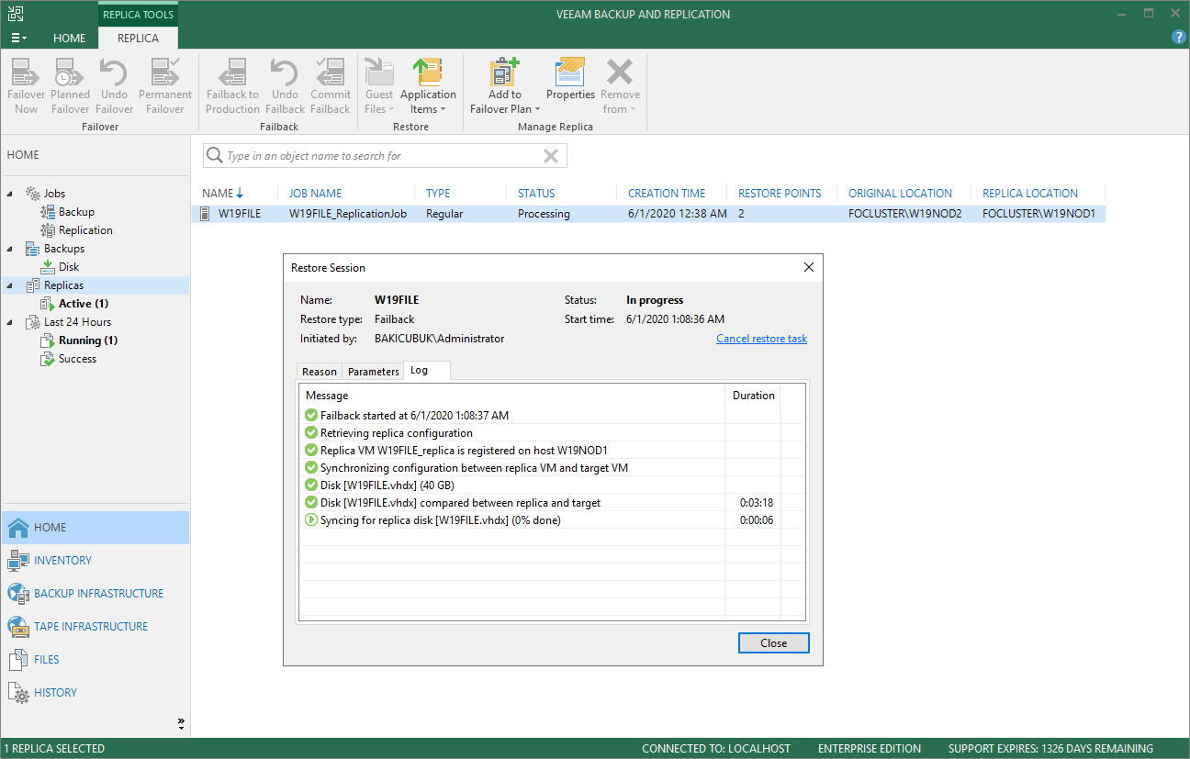The height and width of the screenshot is (759, 1190).
Task: Collapse the Backups tree node
Action: (x=11, y=249)
